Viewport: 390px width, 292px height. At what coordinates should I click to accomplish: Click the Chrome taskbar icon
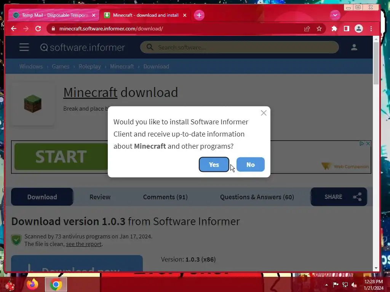tap(56, 284)
